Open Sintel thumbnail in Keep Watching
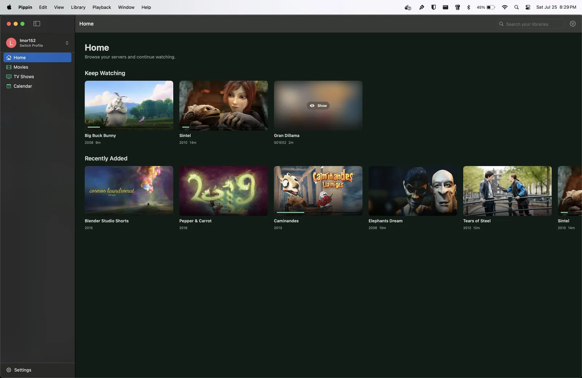 click(223, 105)
